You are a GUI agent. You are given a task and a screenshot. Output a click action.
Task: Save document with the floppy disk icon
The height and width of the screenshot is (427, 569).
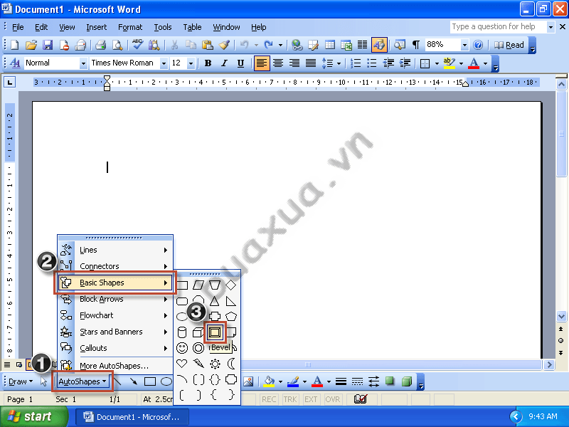pyautogui.click(x=48, y=45)
